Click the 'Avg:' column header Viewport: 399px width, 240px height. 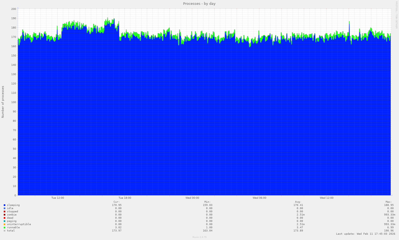(298, 202)
